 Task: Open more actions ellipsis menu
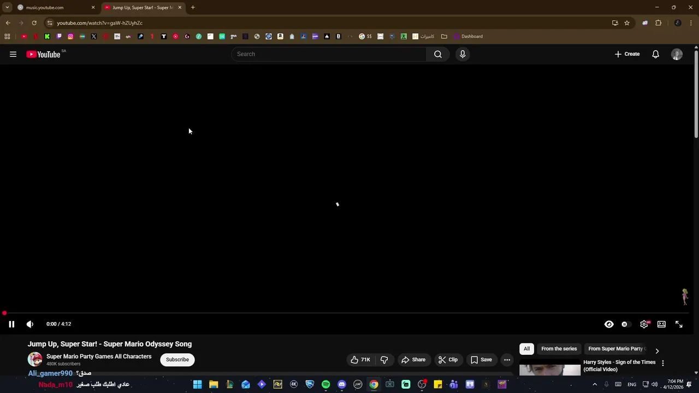[507, 360]
